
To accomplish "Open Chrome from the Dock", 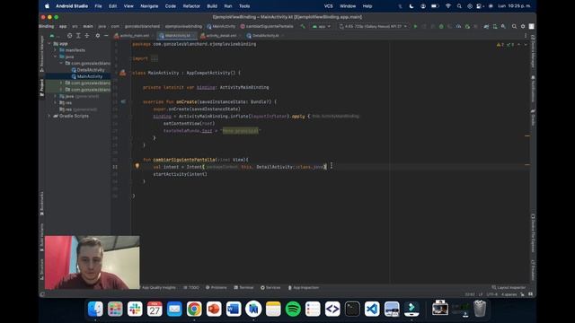I will [x=194, y=309].
